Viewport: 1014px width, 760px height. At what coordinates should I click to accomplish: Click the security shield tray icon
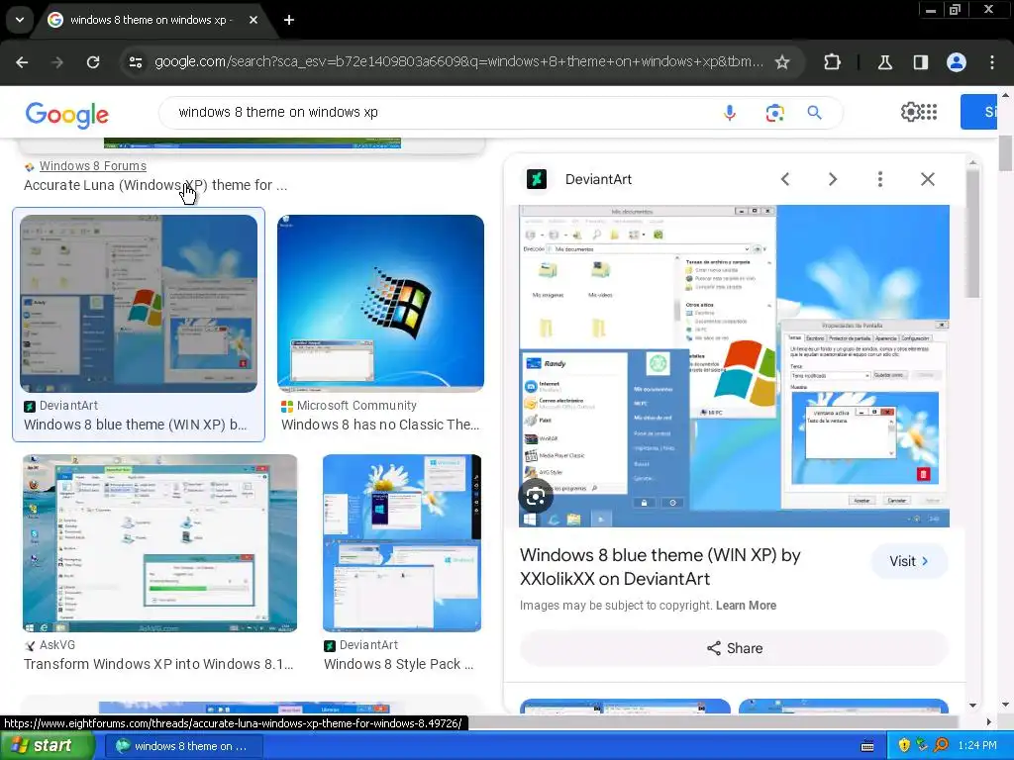tap(904, 746)
